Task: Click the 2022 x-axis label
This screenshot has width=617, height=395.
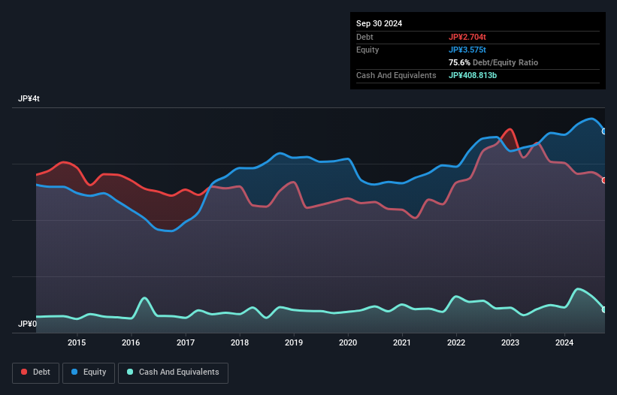Action: coord(456,342)
